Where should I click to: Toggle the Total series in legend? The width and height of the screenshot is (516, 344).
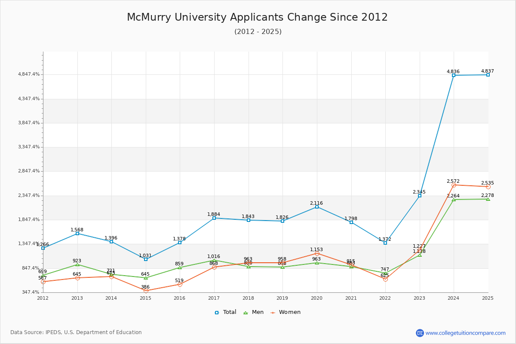(x=225, y=312)
